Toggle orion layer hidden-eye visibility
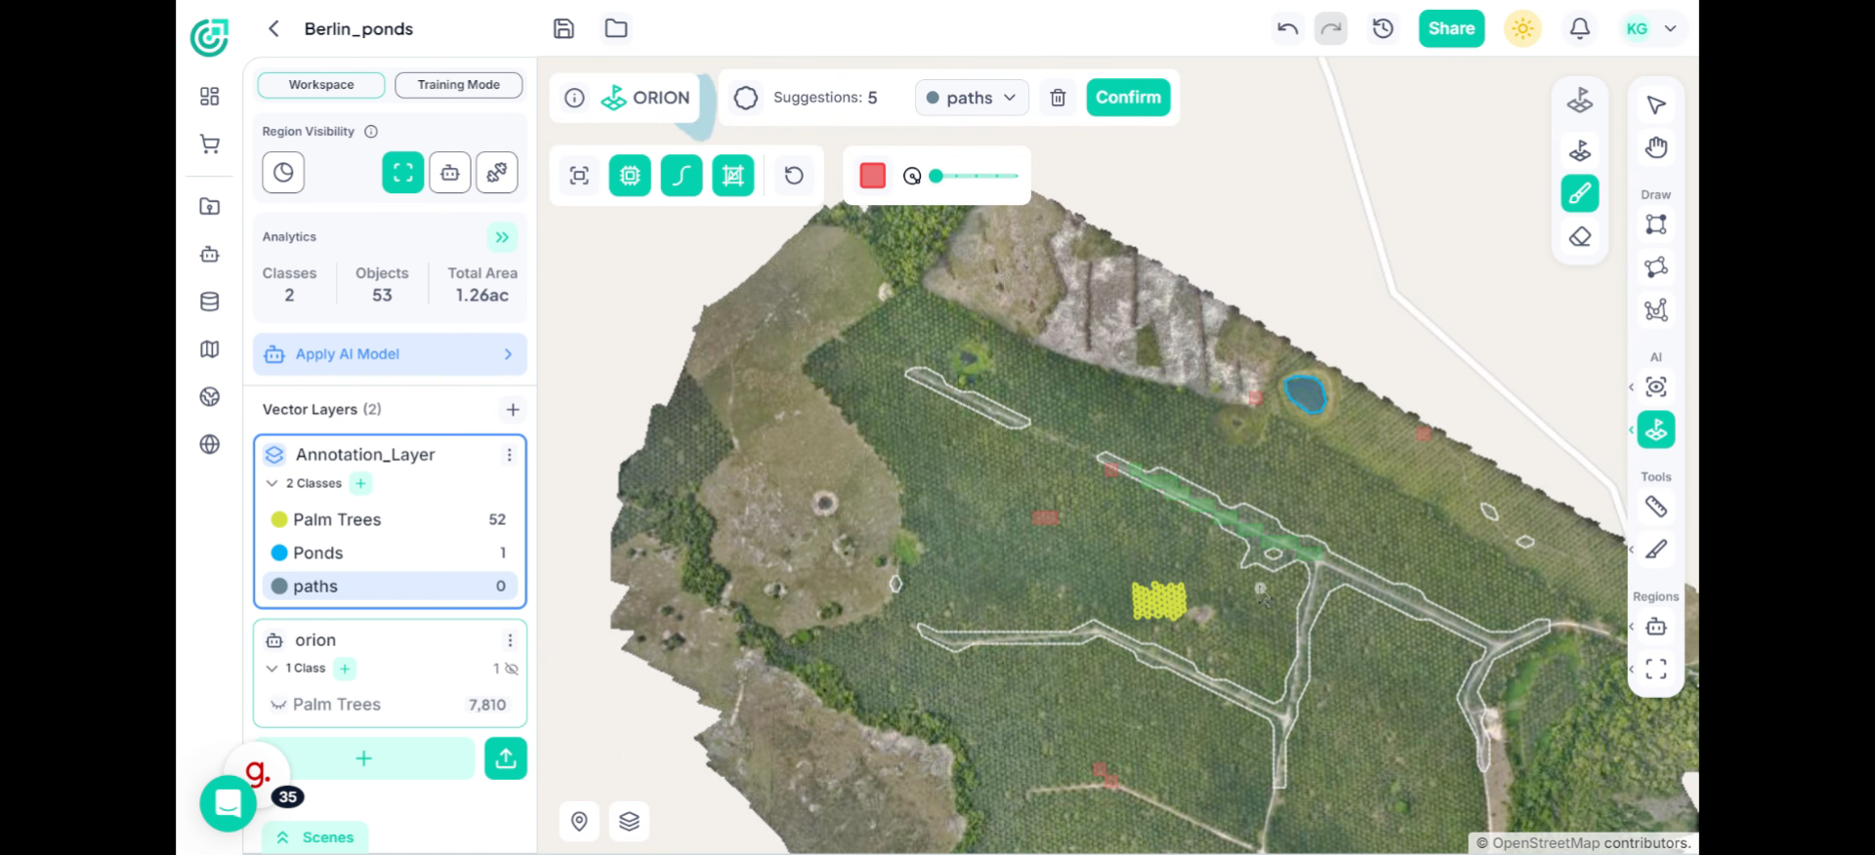This screenshot has height=855, width=1875. (511, 669)
